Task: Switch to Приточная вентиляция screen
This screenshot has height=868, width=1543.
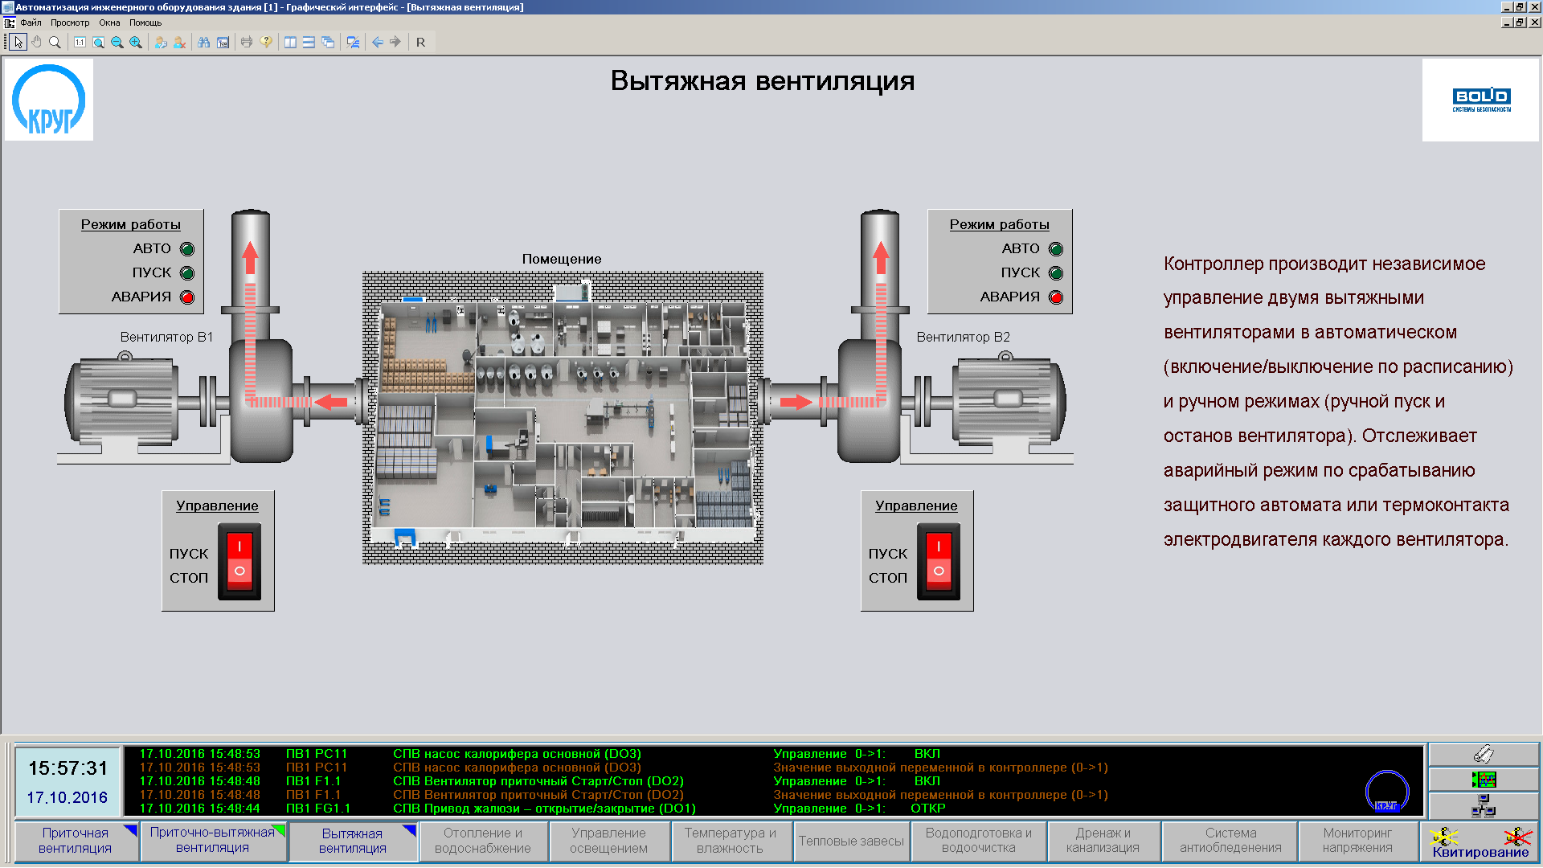Action: pos(76,841)
